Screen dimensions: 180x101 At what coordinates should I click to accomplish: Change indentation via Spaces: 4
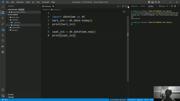pos(140,100)
